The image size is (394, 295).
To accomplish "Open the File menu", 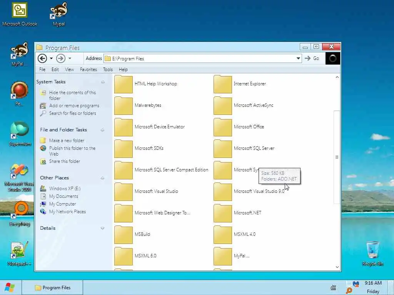I will pos(42,70).
